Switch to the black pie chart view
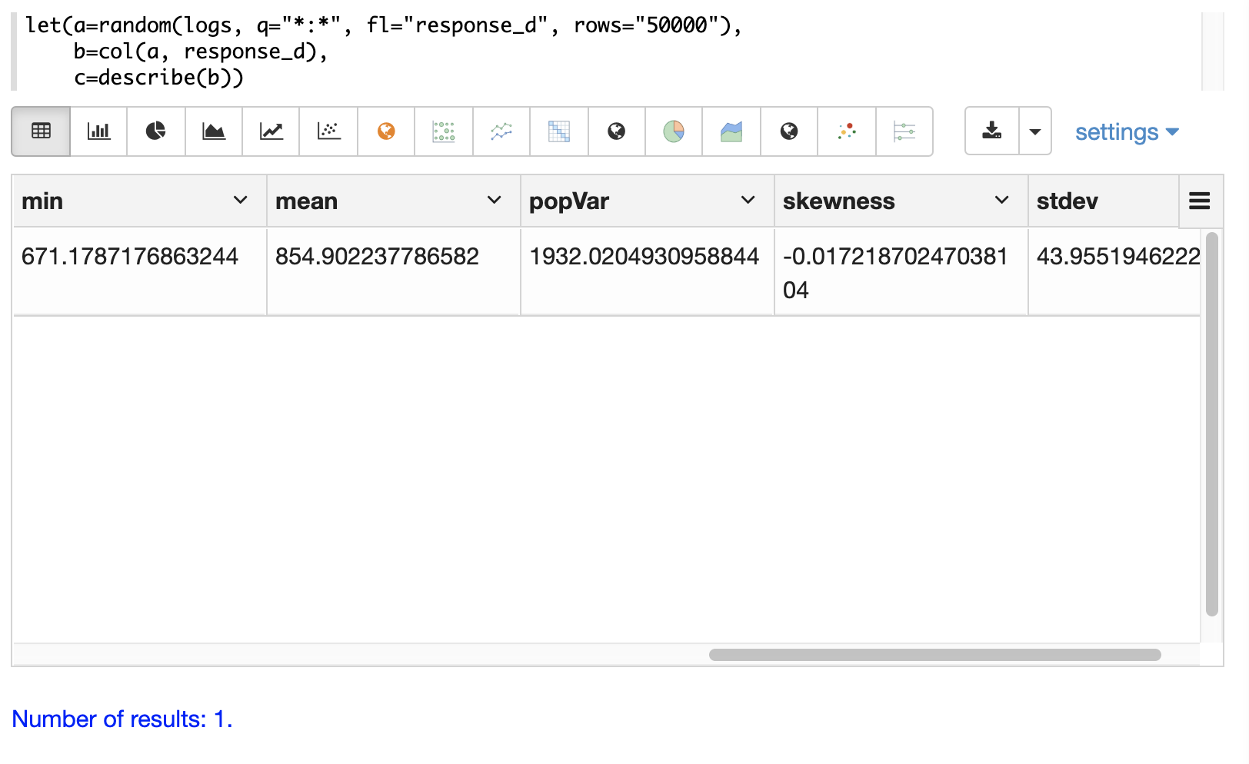The image size is (1249, 764). (156, 131)
